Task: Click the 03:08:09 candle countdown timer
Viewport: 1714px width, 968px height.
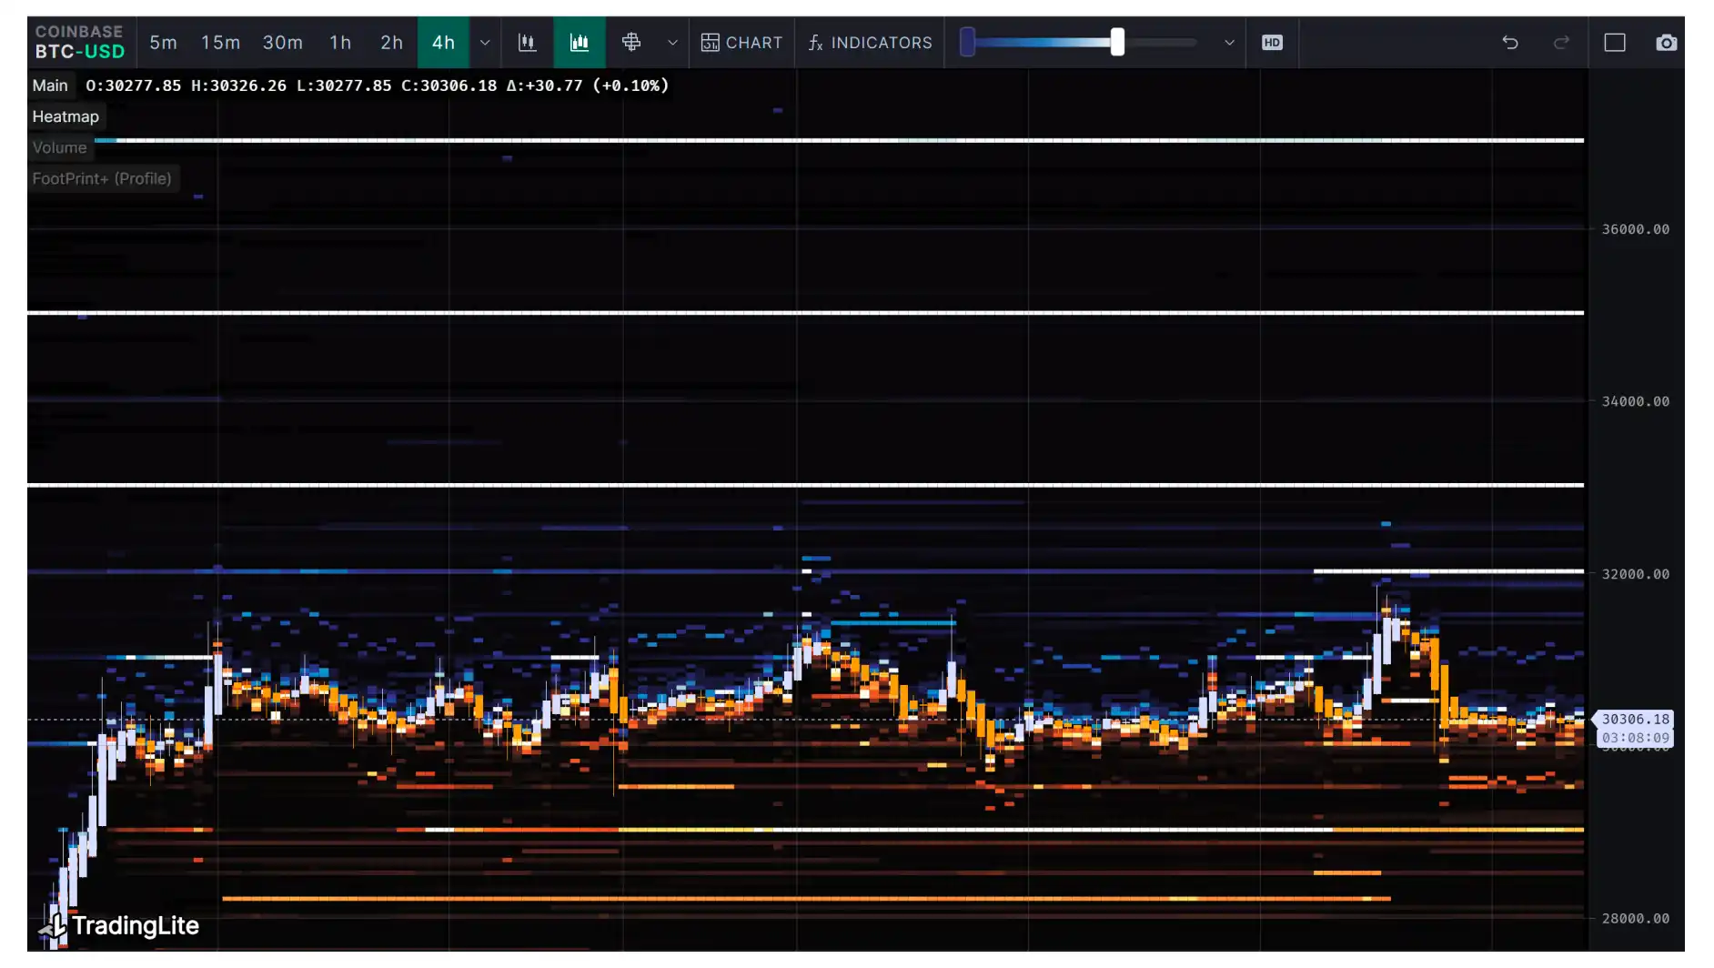Action: (x=1635, y=738)
